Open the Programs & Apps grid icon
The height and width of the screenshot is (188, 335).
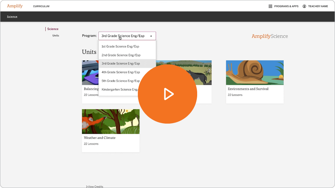coord(270,6)
